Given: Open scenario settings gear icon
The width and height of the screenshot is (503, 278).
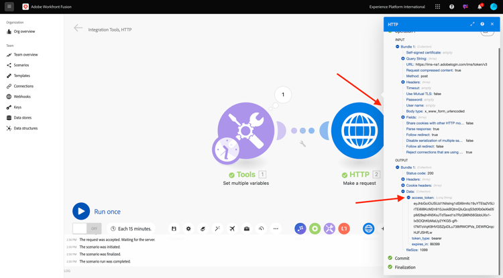Looking at the screenshot, I should point(188,228).
